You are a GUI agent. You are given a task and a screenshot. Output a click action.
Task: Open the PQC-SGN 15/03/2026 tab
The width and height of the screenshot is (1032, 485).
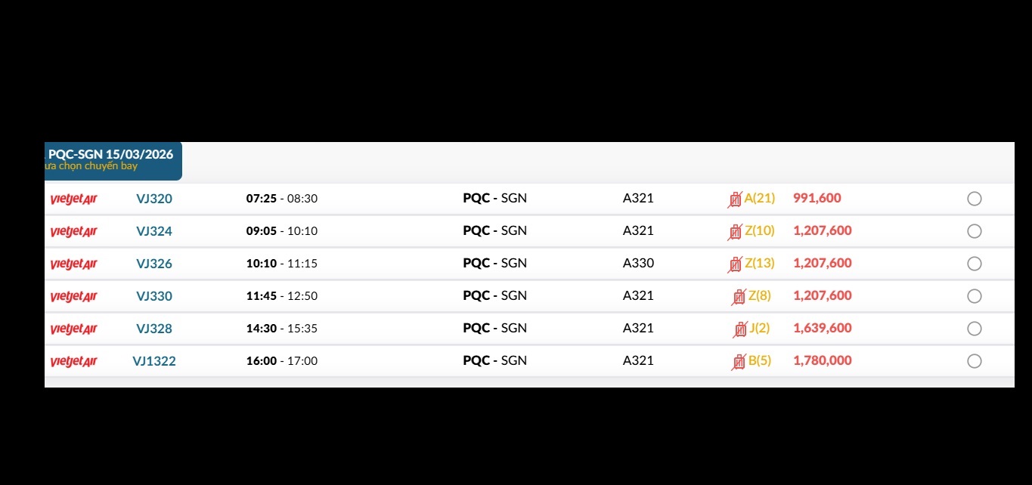coord(112,159)
